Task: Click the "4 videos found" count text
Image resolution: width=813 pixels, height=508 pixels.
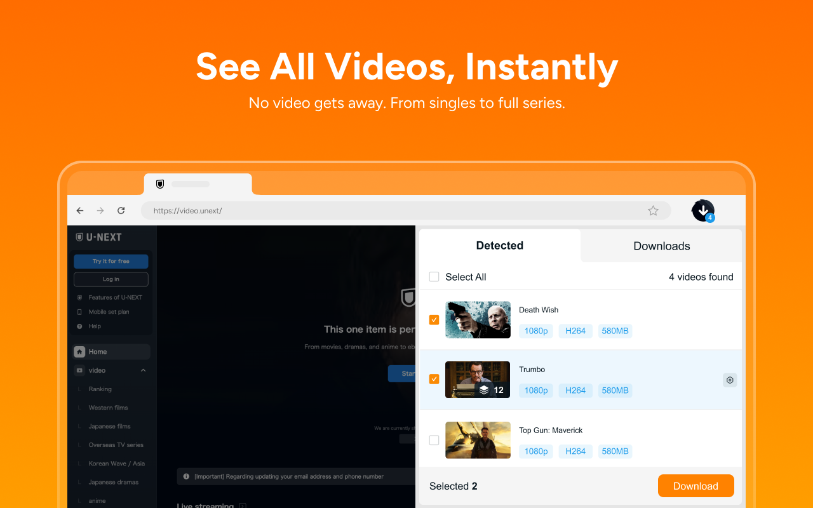Action: (x=701, y=277)
